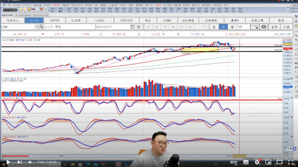Select the 유로스톡 index button

coord(257,20)
